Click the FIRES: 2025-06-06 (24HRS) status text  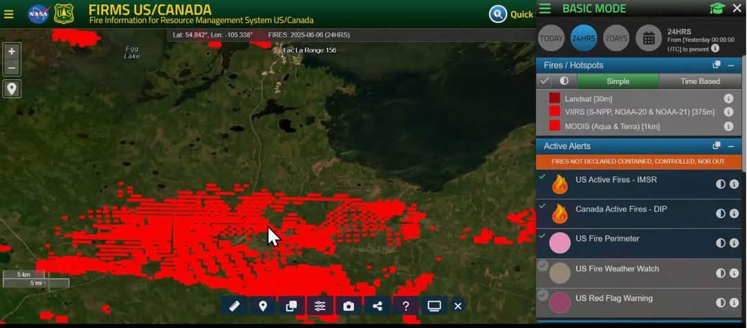pos(308,35)
